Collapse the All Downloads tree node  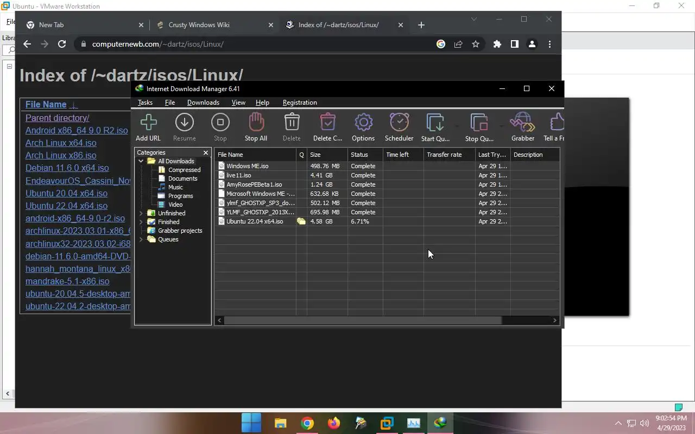tap(141, 161)
